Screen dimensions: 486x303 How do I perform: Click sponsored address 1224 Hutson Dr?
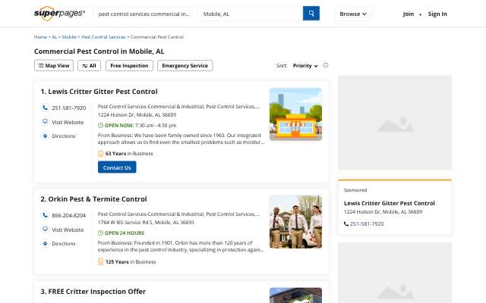383,212
